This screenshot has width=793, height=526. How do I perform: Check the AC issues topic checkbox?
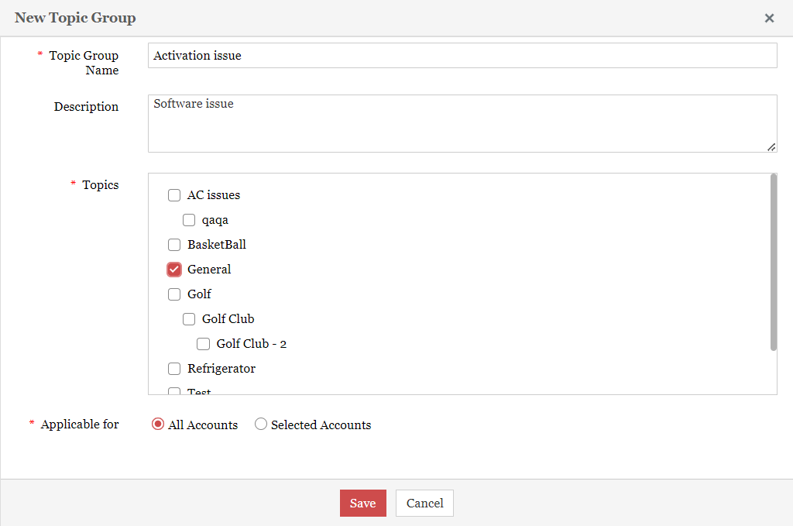point(174,195)
